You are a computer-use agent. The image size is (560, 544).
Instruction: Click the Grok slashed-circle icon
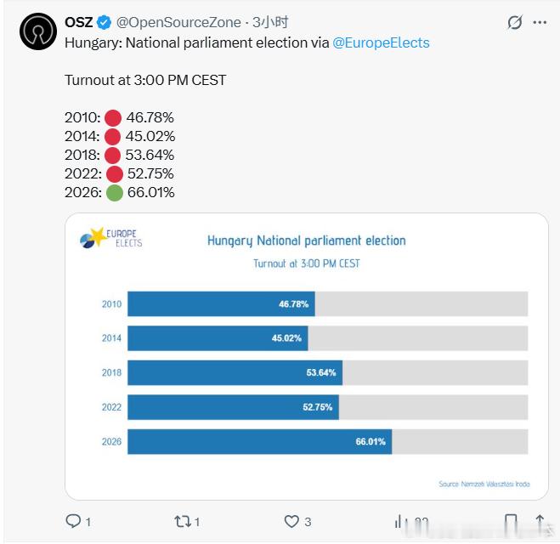click(x=514, y=23)
